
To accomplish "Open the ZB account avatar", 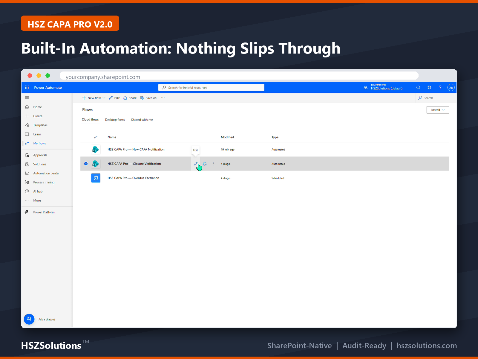I will point(451,88).
